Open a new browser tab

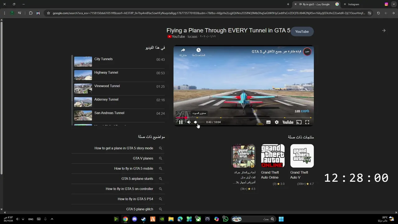(288, 4)
